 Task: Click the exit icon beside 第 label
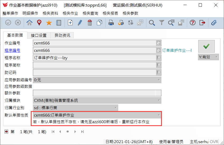click(6, 132)
